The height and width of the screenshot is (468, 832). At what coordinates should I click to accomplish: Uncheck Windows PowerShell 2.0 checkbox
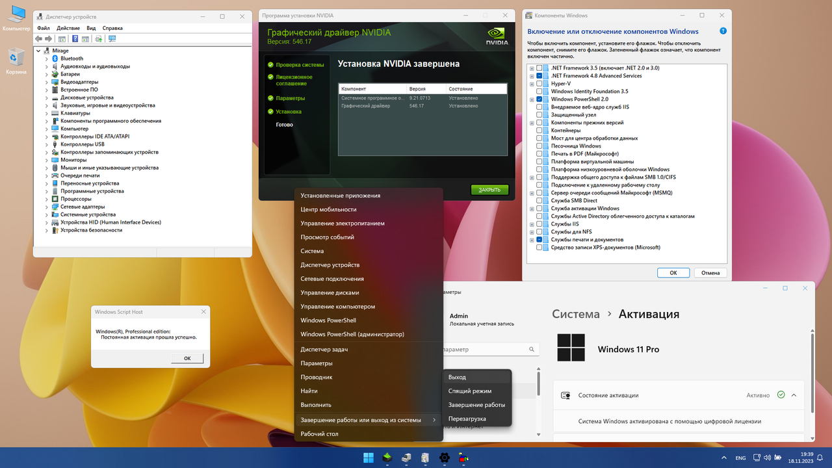[x=539, y=99]
